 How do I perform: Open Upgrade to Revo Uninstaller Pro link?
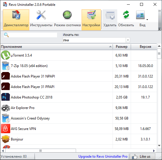click(103, 157)
